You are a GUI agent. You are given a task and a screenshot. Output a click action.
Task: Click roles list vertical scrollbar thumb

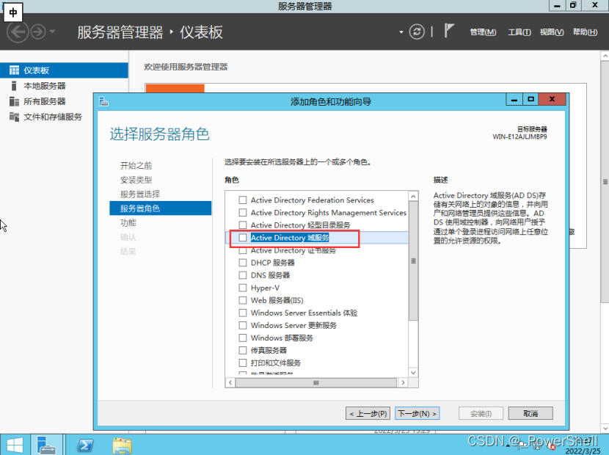pyautogui.click(x=413, y=261)
